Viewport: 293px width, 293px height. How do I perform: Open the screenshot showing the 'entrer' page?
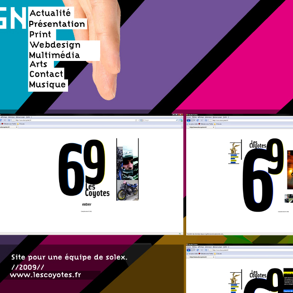pos(92,174)
